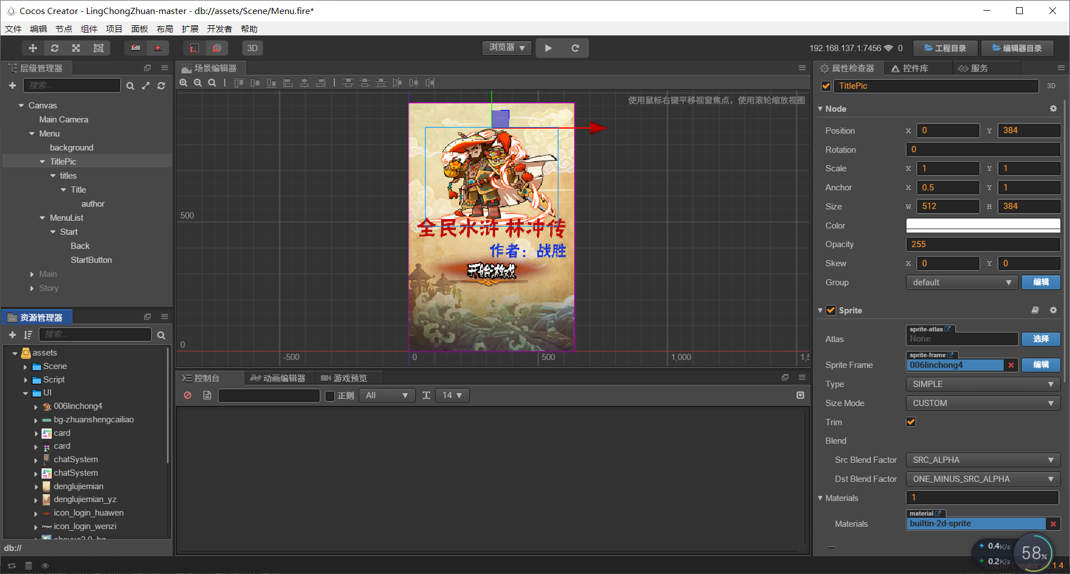
Task: Select the background node in hierarchy
Action: click(71, 148)
